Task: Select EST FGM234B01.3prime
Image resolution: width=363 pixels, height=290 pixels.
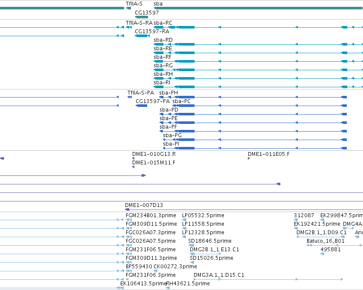Action: 151,215
